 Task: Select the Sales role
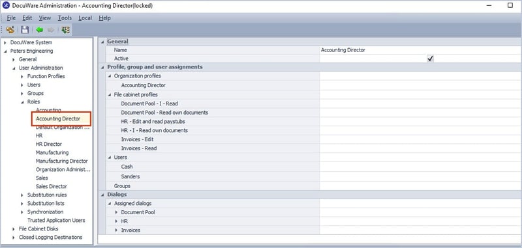coord(42,178)
